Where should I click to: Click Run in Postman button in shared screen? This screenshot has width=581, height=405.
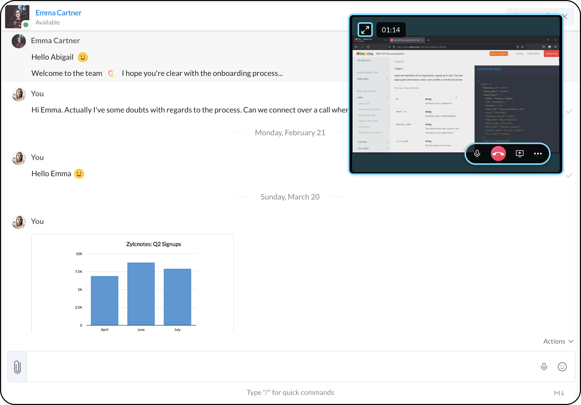499,54
